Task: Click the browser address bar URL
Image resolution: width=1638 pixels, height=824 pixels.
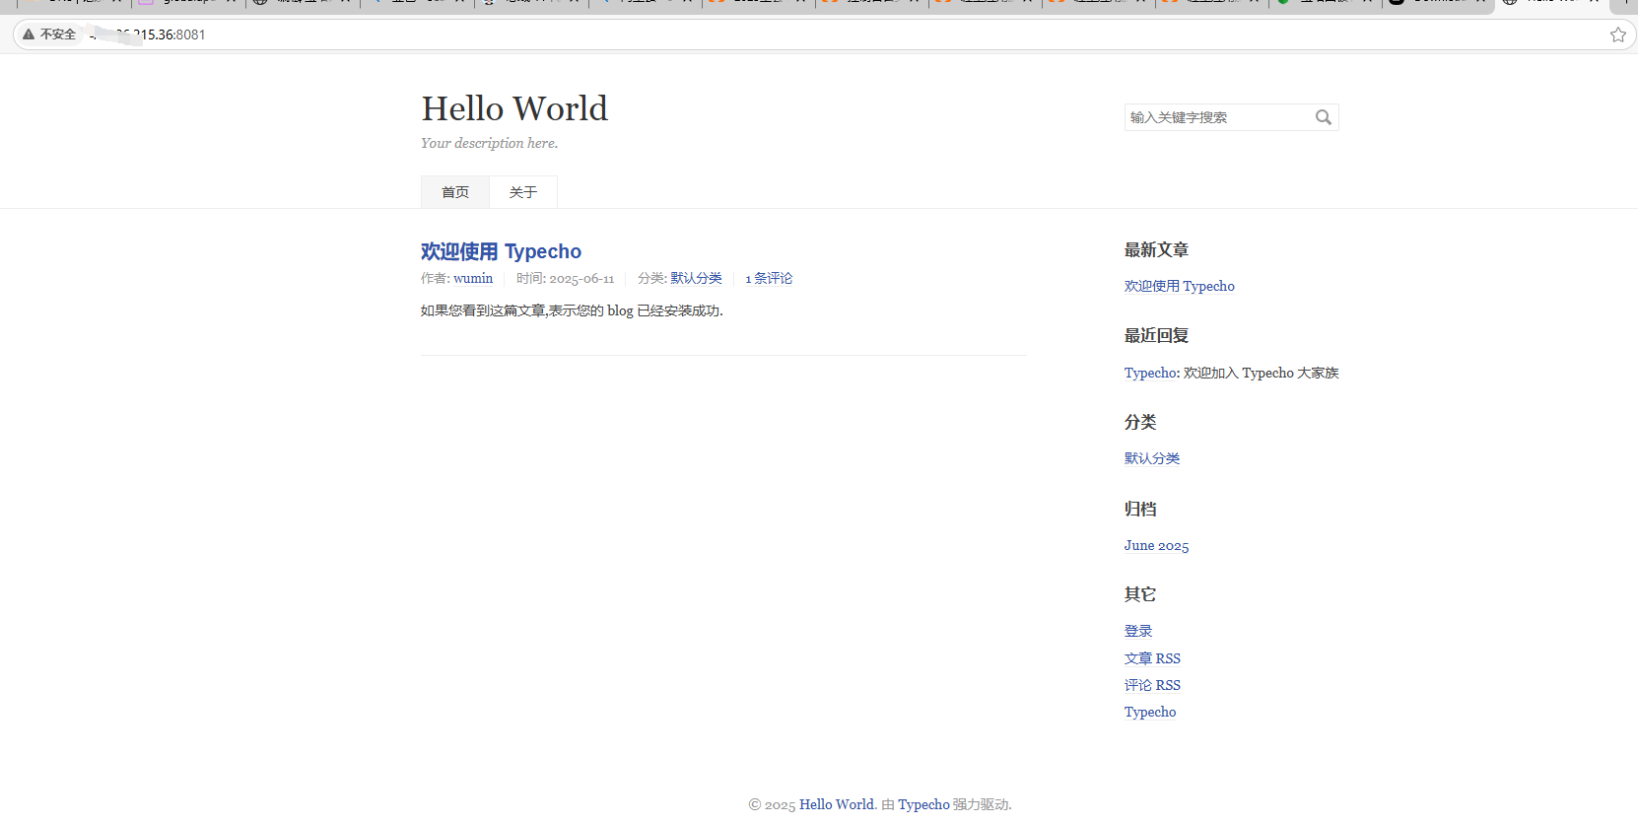Action: tap(148, 34)
